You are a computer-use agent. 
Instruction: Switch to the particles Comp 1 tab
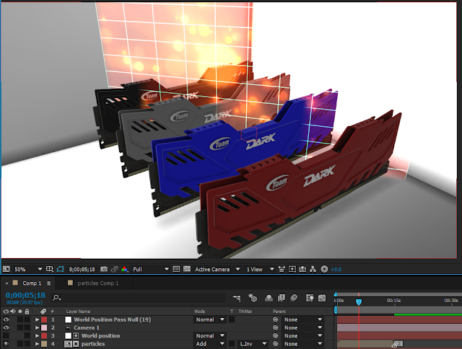point(98,283)
